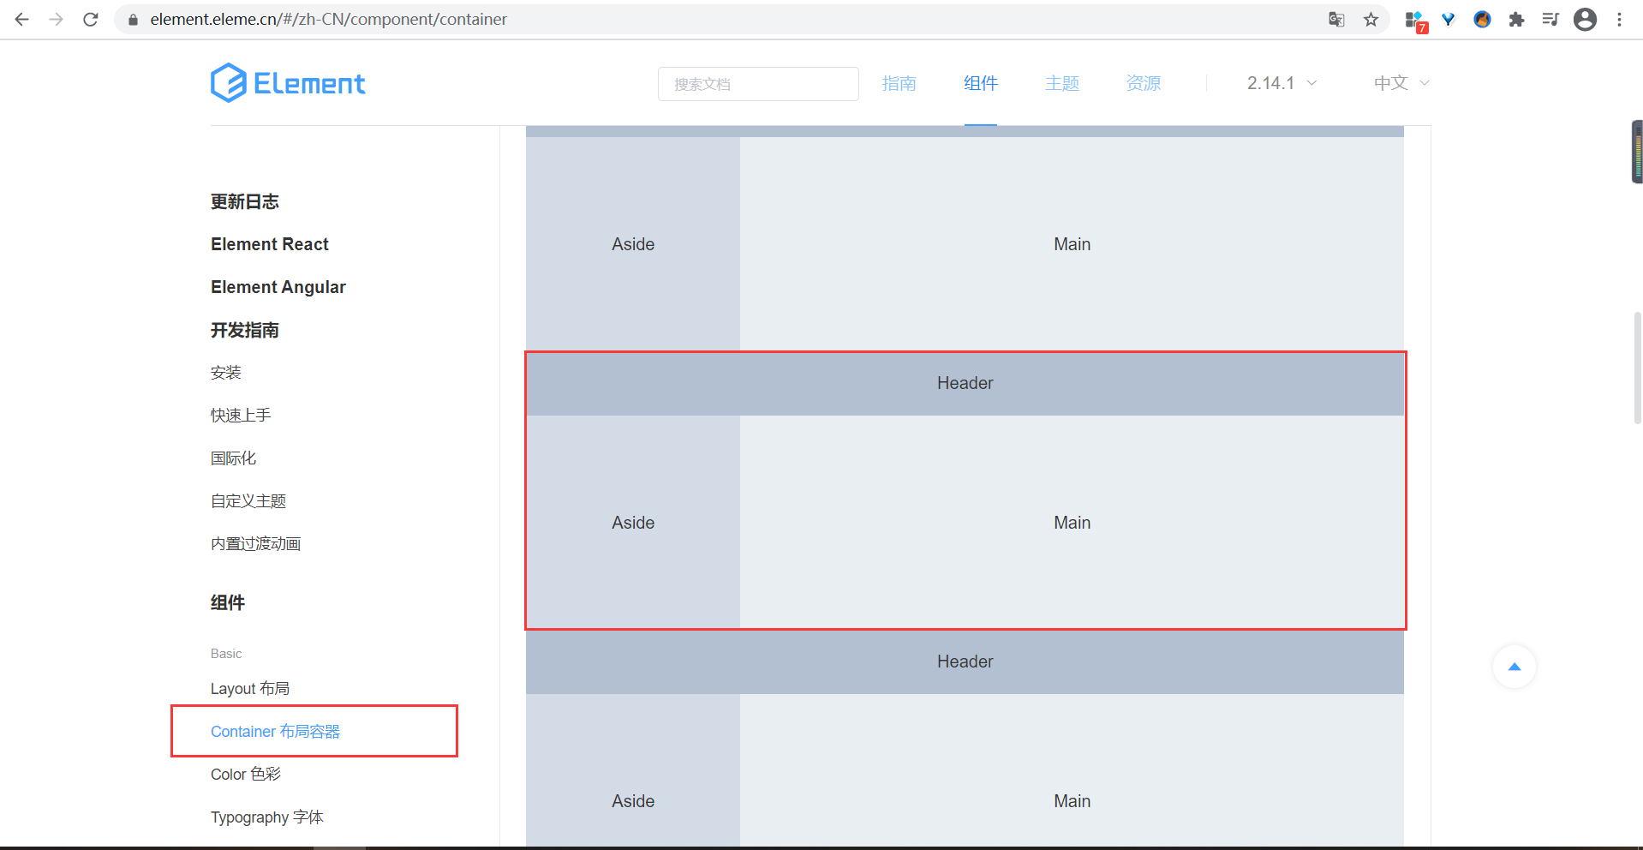Open Element Angular link
The height and width of the screenshot is (850, 1643).
[x=278, y=287]
